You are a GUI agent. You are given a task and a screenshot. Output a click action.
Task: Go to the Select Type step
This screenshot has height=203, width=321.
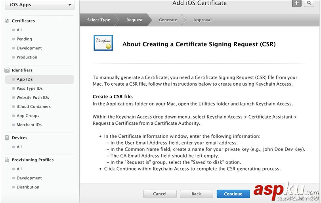coord(99,20)
